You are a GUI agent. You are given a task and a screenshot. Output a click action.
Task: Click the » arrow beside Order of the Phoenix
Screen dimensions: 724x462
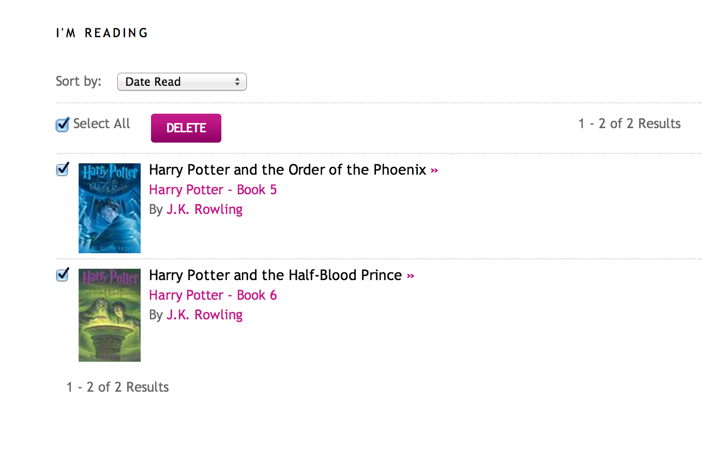pos(434,171)
